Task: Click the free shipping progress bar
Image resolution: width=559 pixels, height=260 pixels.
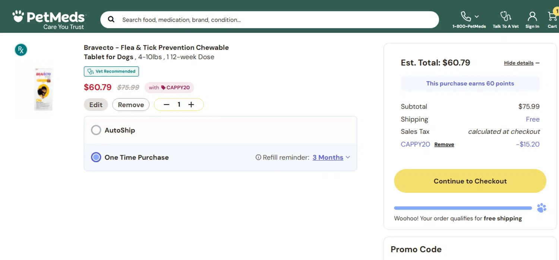Action: point(463,208)
